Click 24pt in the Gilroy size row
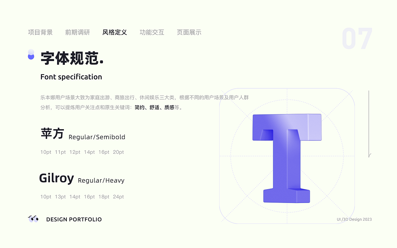Viewport: 397px width, 248px height. click(118, 197)
